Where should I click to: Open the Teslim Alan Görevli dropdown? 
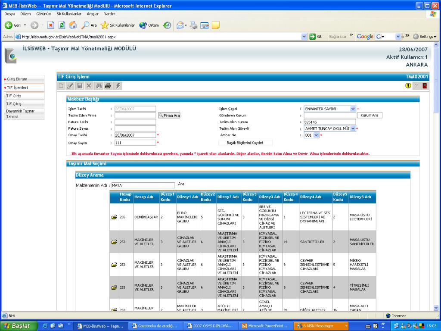tap(353, 128)
